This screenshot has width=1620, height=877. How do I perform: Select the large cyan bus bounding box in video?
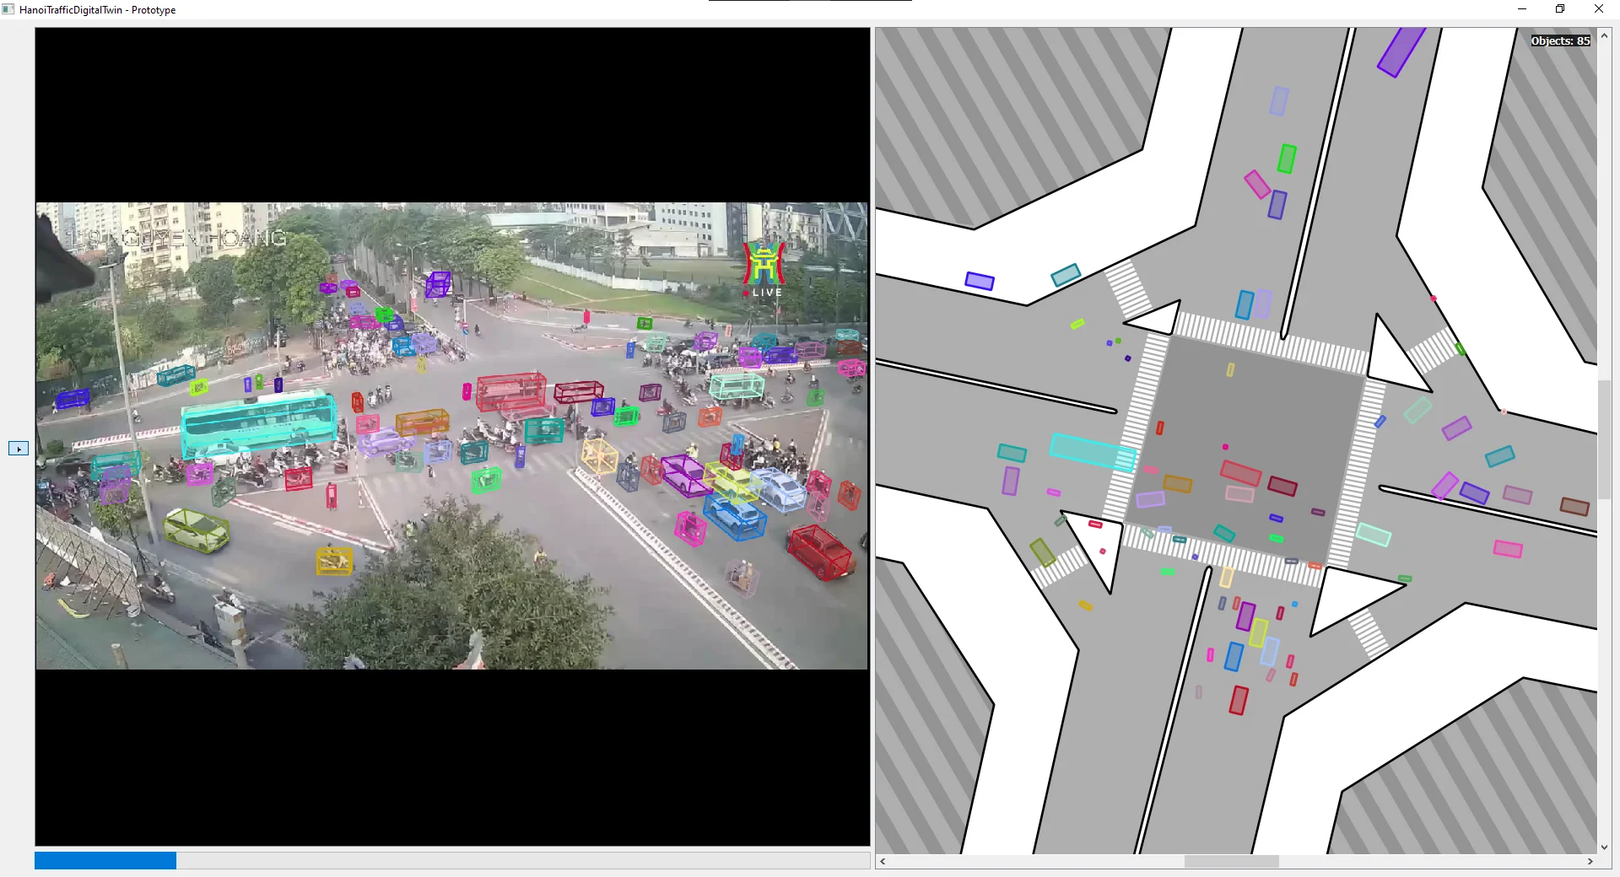(258, 422)
